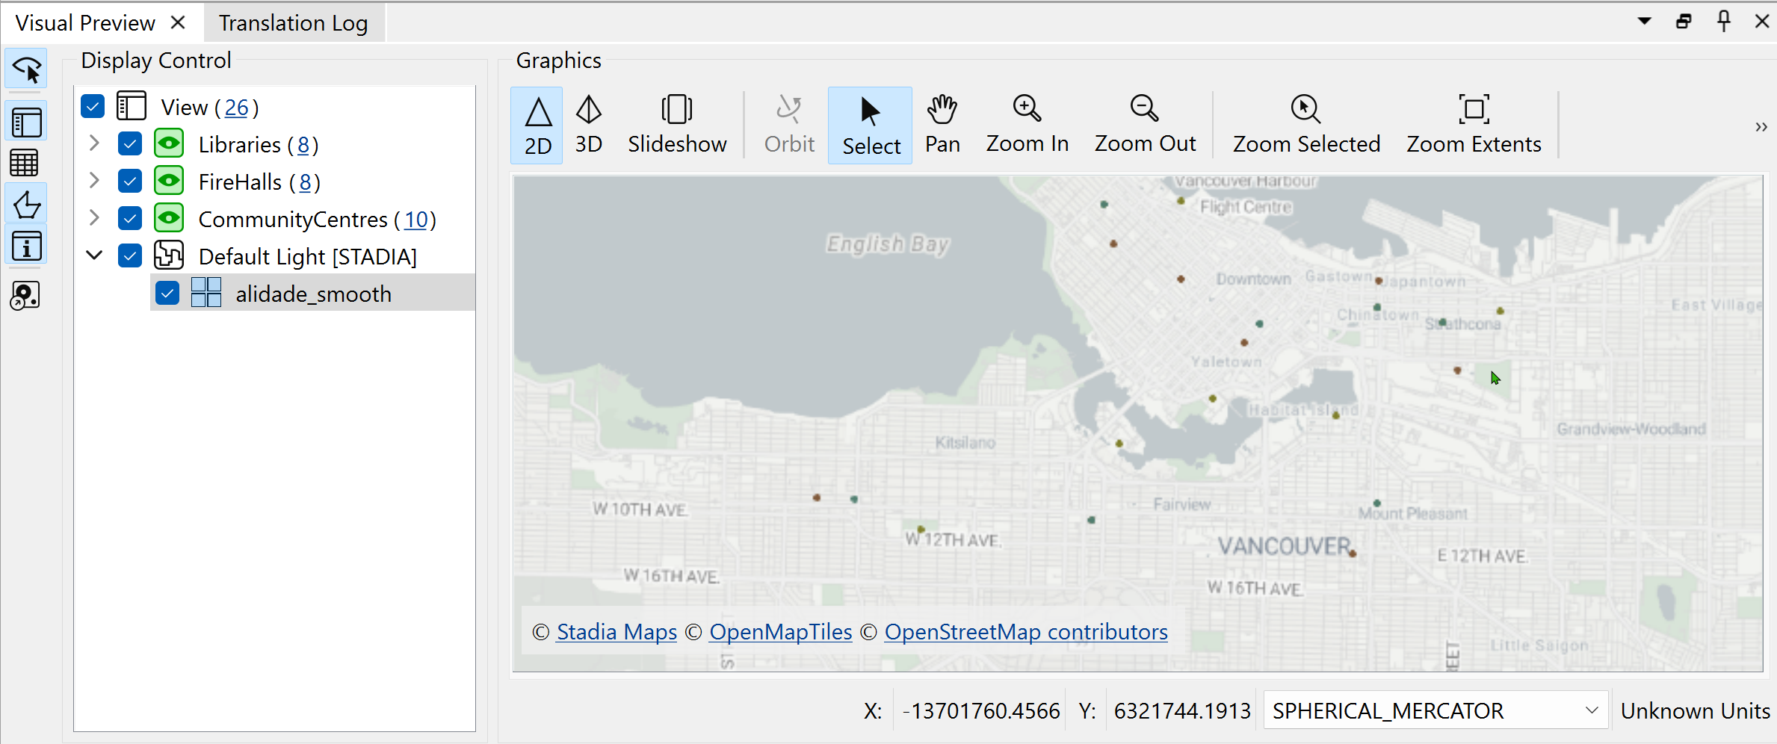1777x744 pixels.
Task: Select the FireHalls layer label
Action: [240, 182]
